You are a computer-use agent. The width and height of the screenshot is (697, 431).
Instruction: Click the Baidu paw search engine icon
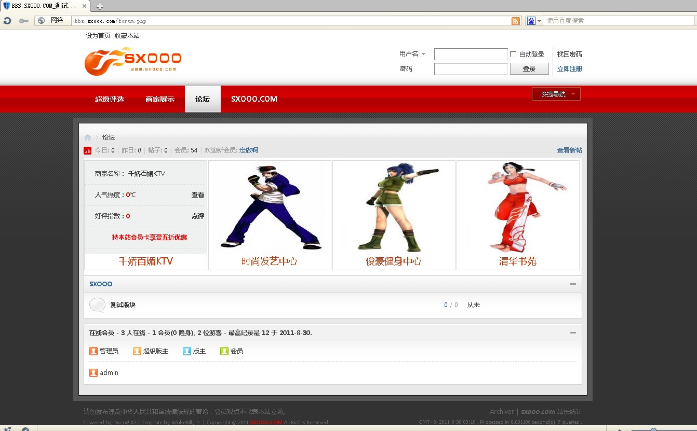point(531,21)
